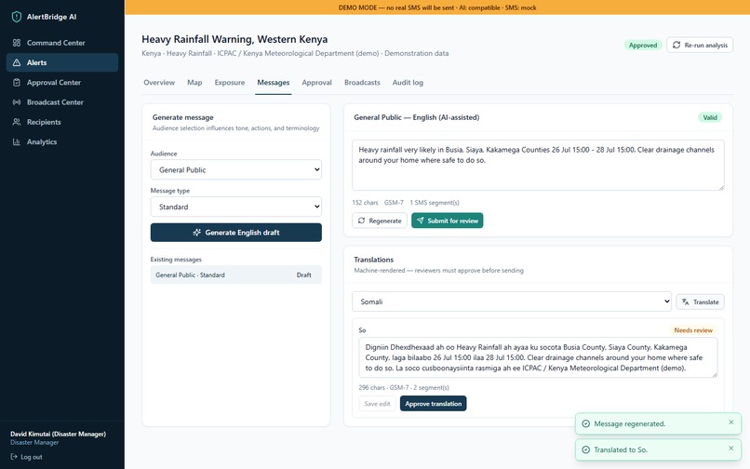Open Broadcast Center in sidebar
750x469 pixels.
pyautogui.click(x=62, y=102)
